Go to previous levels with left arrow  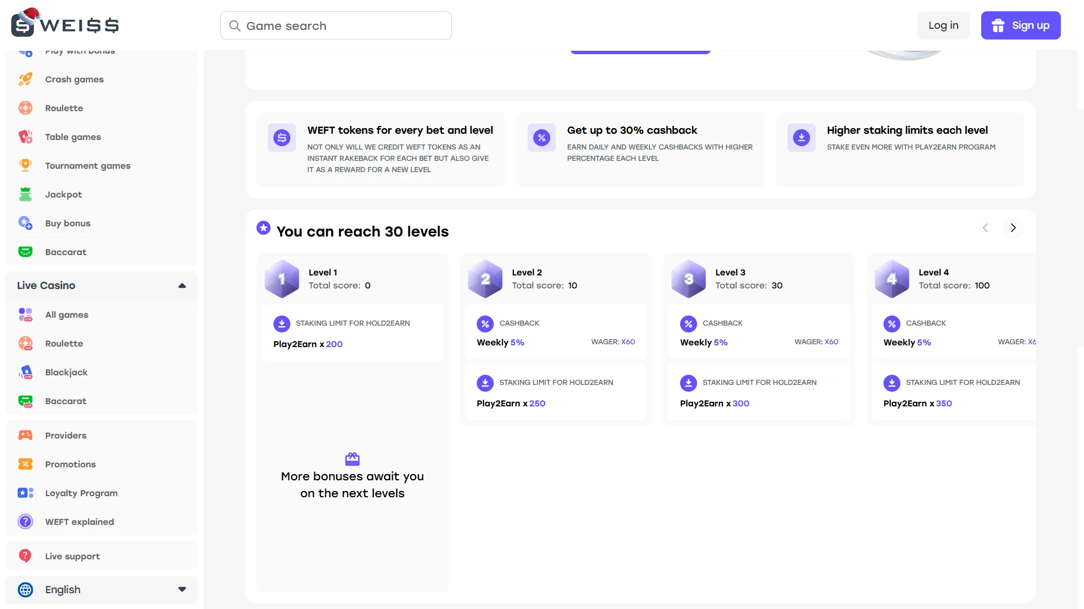click(985, 228)
